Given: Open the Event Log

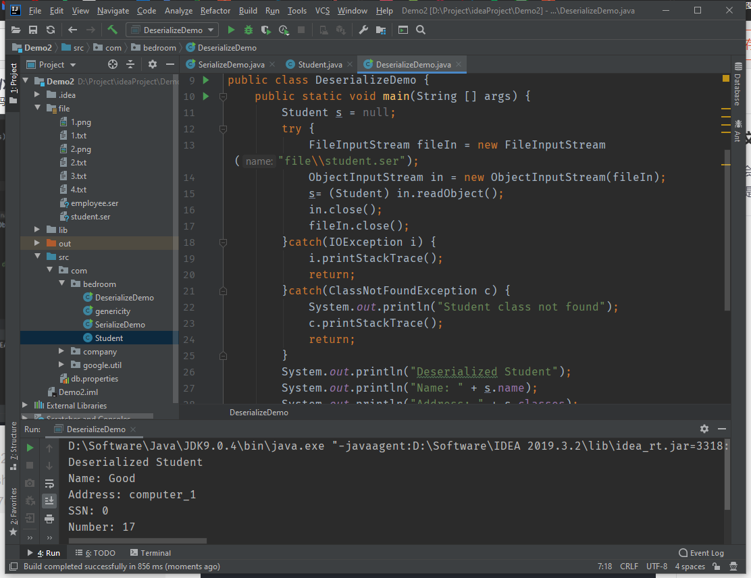Looking at the screenshot, I should click(701, 553).
